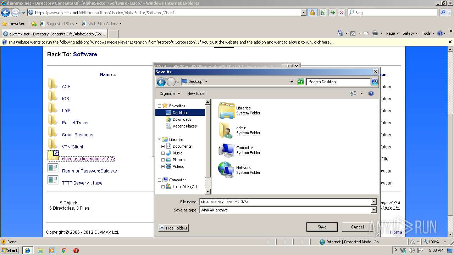Click the File name input field
This screenshot has height=255, width=454.
pyautogui.click(x=285, y=202)
